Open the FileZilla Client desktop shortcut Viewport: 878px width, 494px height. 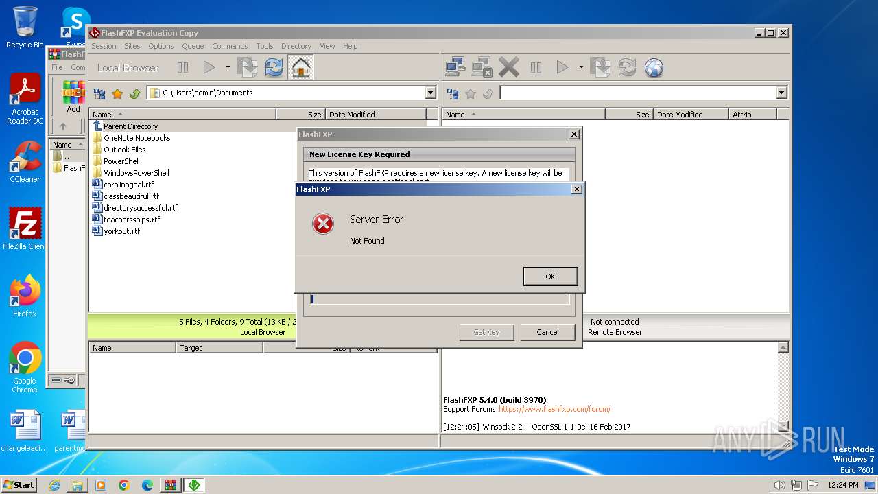coord(25,228)
